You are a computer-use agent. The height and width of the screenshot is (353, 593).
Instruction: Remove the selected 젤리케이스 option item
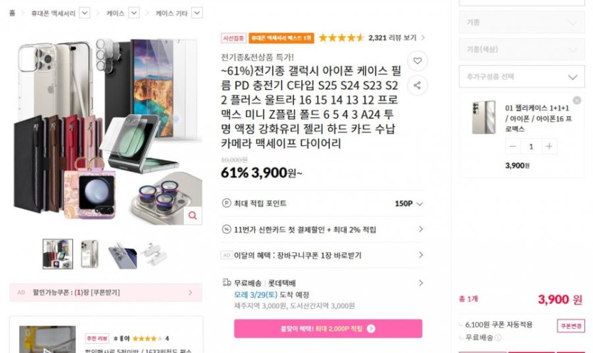tap(577, 101)
